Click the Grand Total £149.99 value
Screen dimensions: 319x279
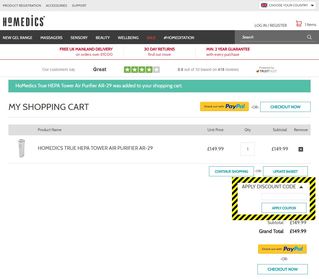coord(298,231)
